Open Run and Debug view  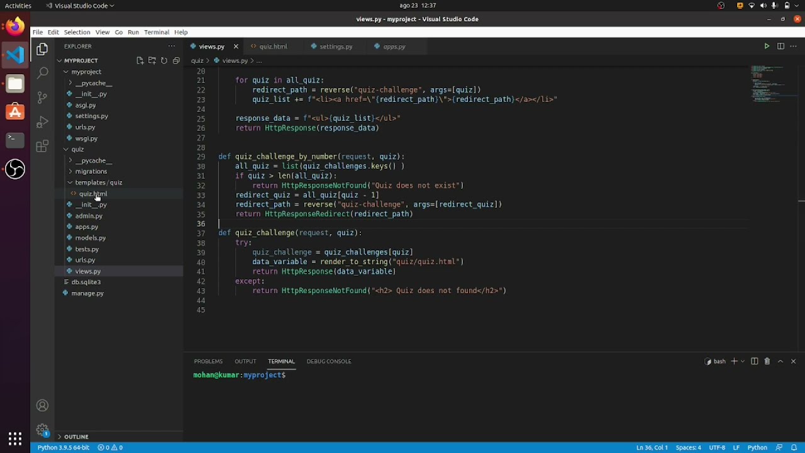42,121
